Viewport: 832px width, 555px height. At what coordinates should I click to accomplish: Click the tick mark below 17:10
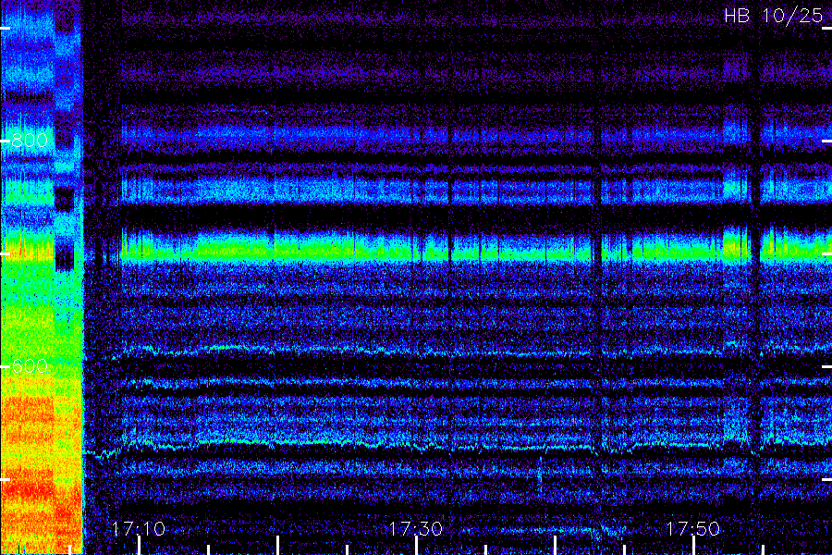139,546
